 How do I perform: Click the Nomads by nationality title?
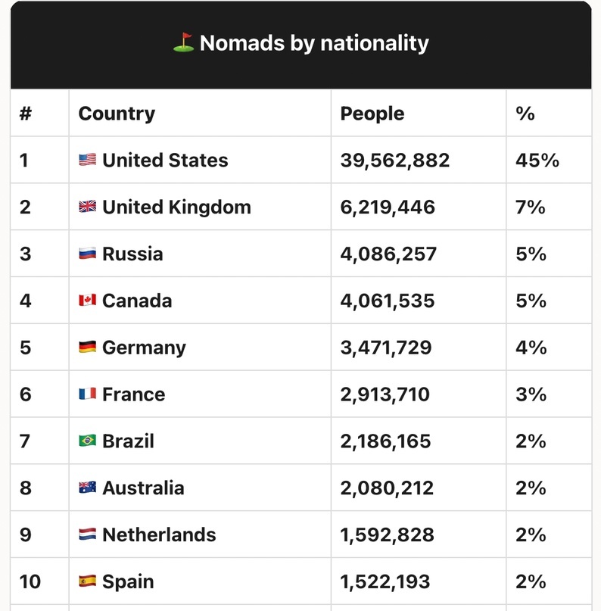313,43
